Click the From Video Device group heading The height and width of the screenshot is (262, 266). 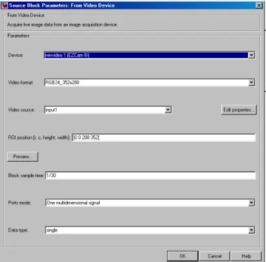click(x=26, y=15)
